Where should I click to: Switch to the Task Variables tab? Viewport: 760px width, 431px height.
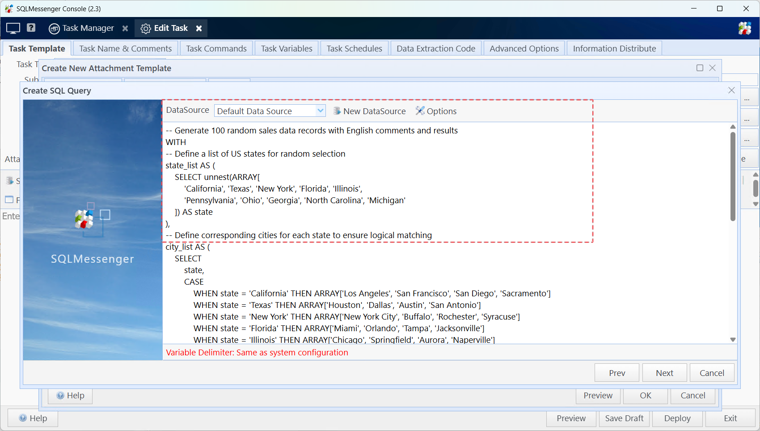pos(286,48)
